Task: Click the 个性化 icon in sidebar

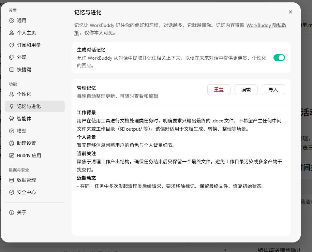Action: click(x=12, y=94)
